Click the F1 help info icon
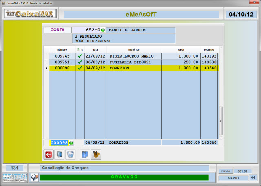 [85, 155]
